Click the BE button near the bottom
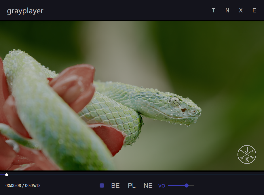Image resolution: width=264 pixels, height=195 pixels. (x=115, y=185)
